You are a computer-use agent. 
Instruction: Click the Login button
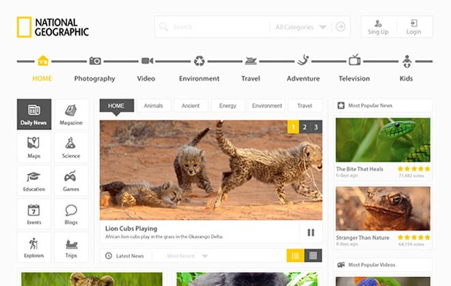[x=413, y=27]
